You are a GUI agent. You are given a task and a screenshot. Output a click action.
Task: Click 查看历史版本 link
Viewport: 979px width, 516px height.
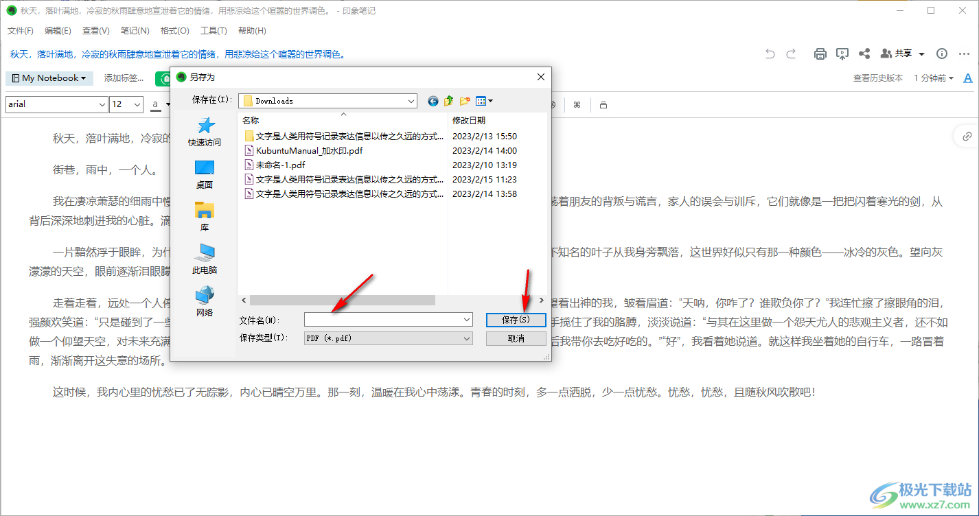(x=878, y=78)
